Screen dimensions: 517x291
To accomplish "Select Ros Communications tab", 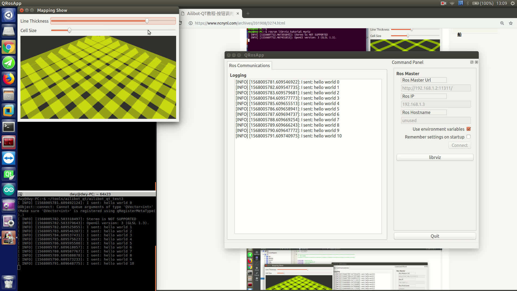I will (x=249, y=65).
